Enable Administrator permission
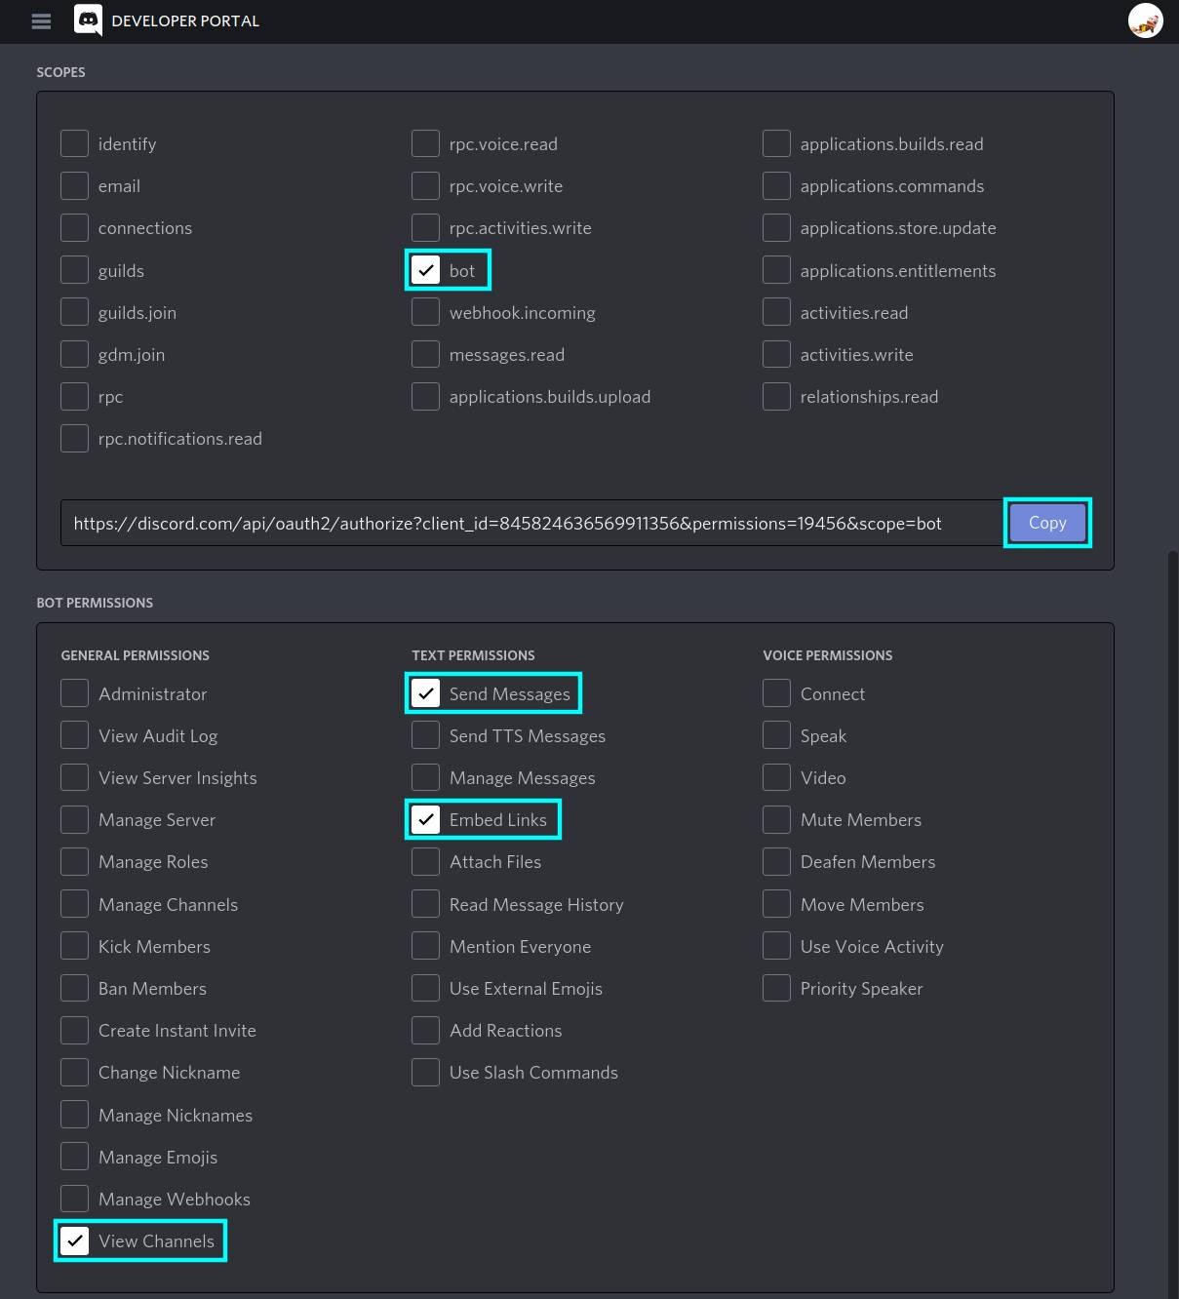Screen dimensions: 1179x1299 (x=74, y=693)
